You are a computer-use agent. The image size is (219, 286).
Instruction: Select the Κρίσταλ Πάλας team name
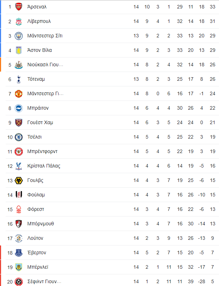[44, 166]
